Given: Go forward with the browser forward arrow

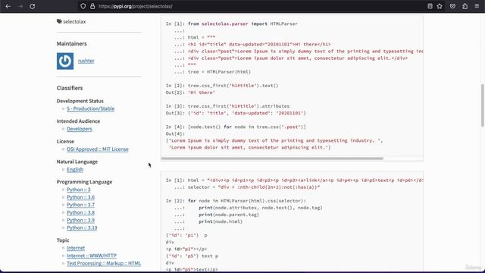Looking at the screenshot, I should coord(20,6).
